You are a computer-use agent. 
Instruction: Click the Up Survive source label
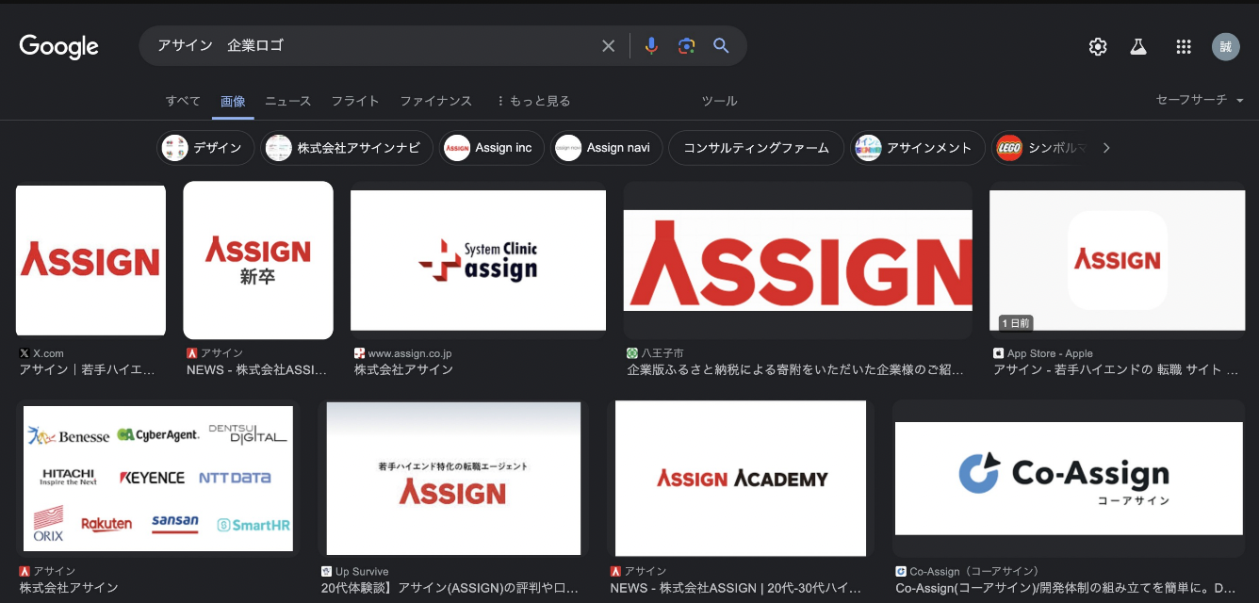(362, 571)
